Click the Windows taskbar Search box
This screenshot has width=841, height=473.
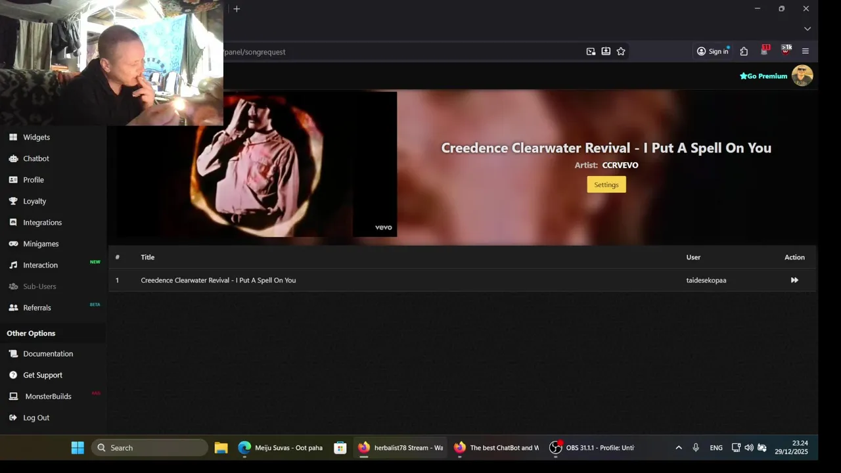pyautogui.click(x=150, y=448)
